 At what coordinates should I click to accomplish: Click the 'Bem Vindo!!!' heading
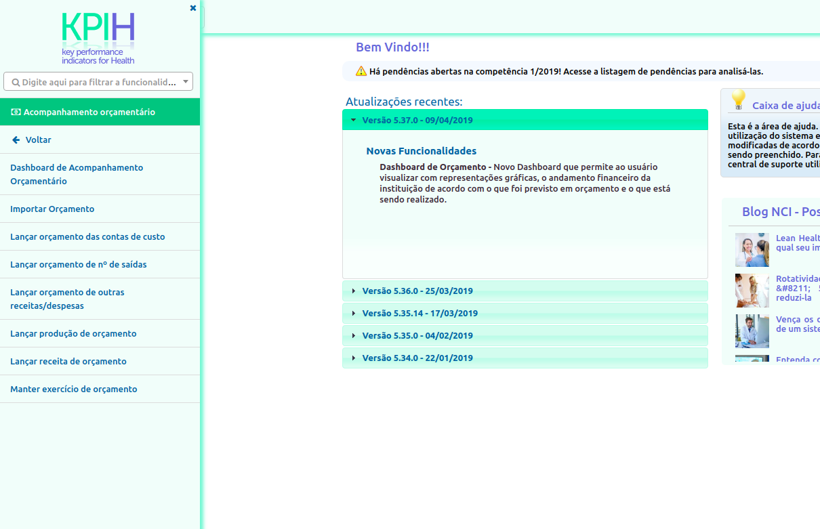tap(392, 47)
